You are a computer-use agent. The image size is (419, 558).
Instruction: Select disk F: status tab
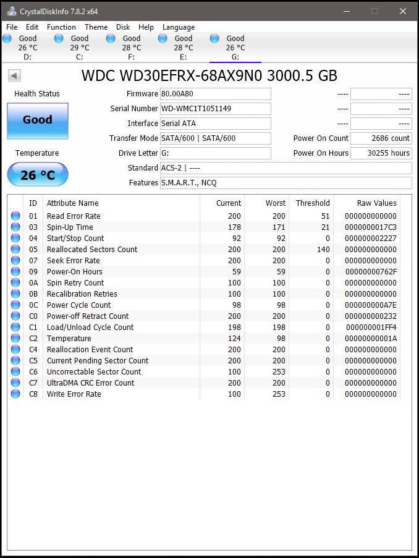[x=132, y=48]
